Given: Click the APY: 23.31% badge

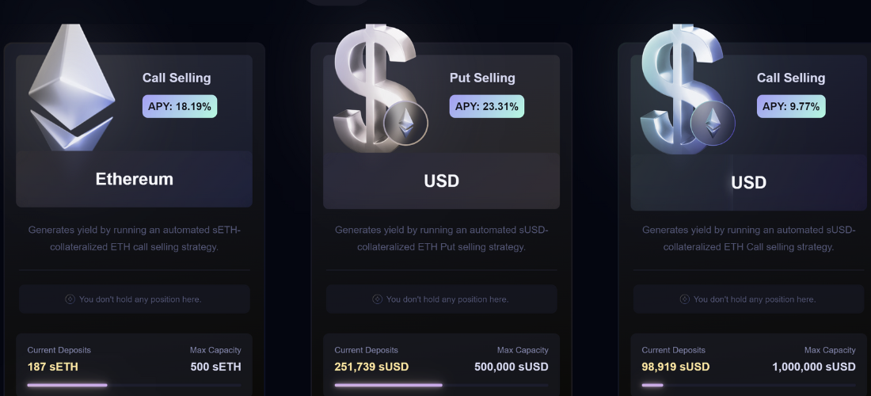Looking at the screenshot, I should [487, 106].
